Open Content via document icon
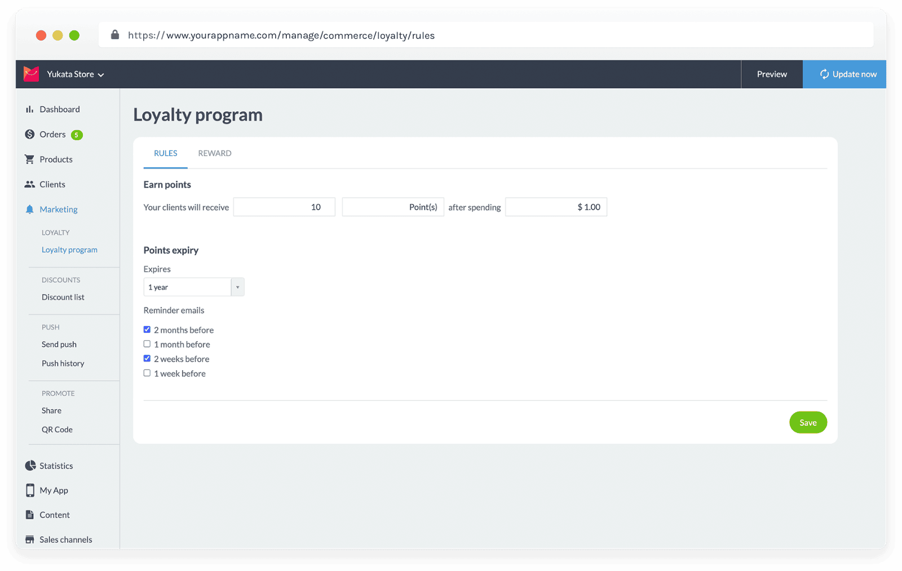 [30, 514]
